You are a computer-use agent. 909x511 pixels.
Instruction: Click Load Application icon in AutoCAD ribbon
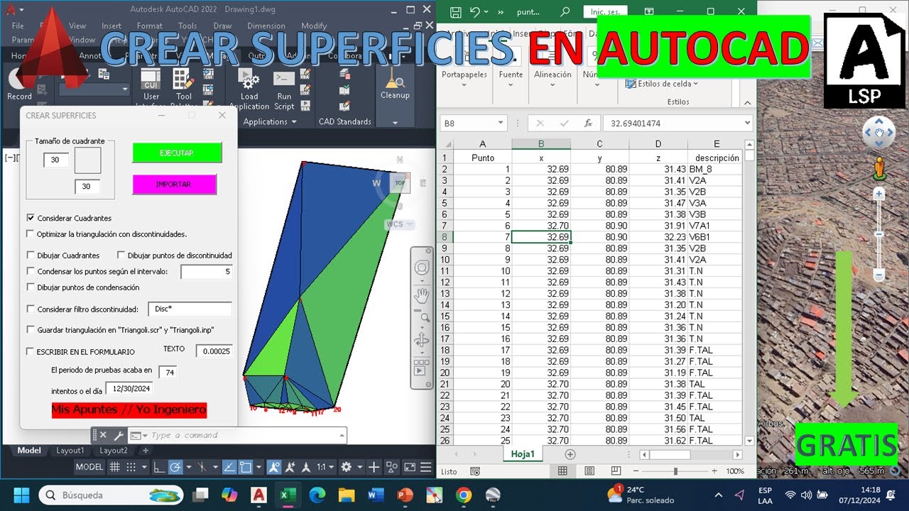pyautogui.click(x=249, y=80)
